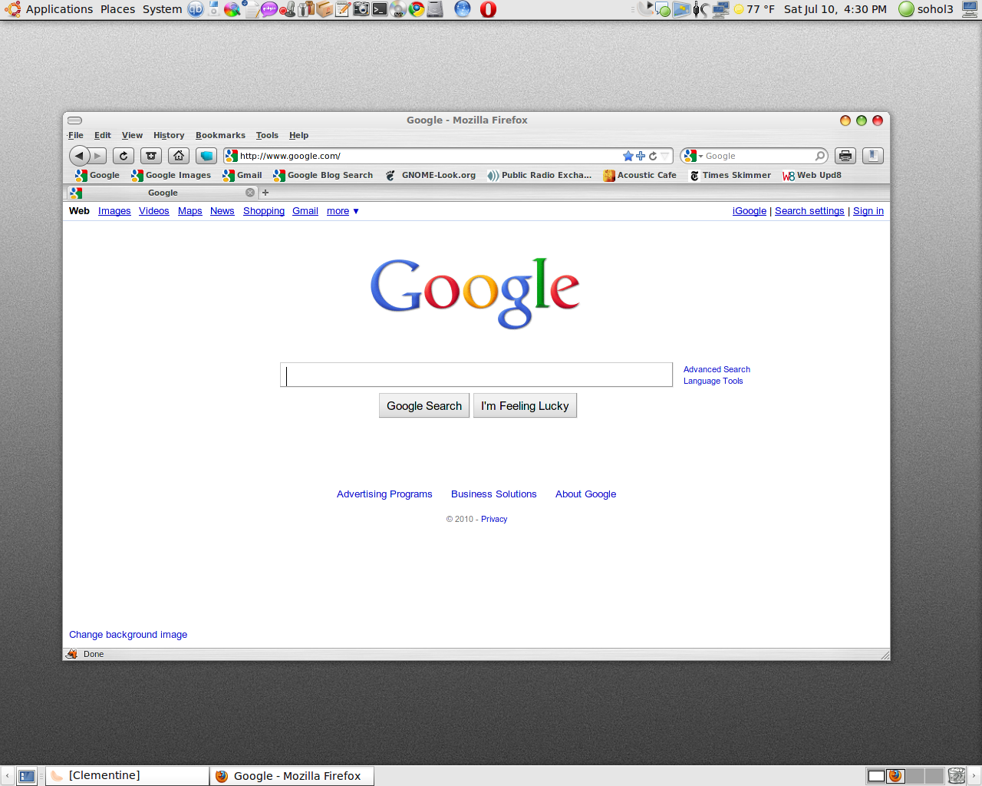Open the Google Blog Search bookmark
Screen dimensions: 982x786
pyautogui.click(x=323, y=175)
